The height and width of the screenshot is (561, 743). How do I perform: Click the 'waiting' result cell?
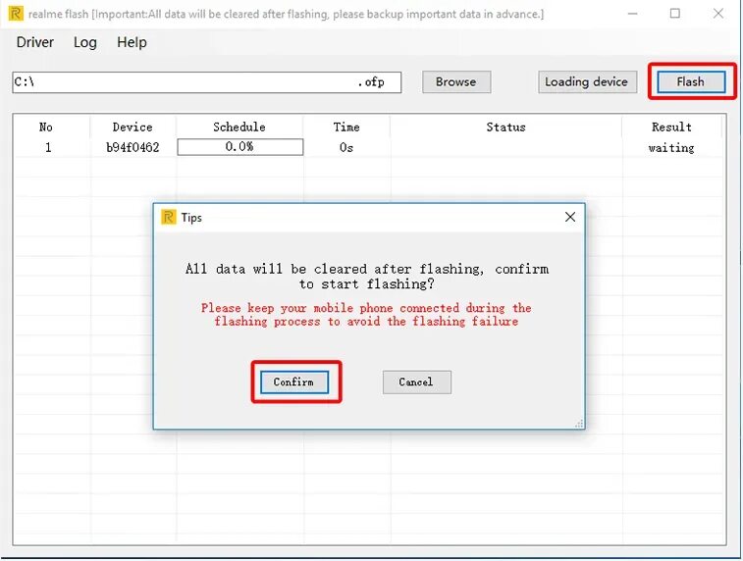click(671, 148)
